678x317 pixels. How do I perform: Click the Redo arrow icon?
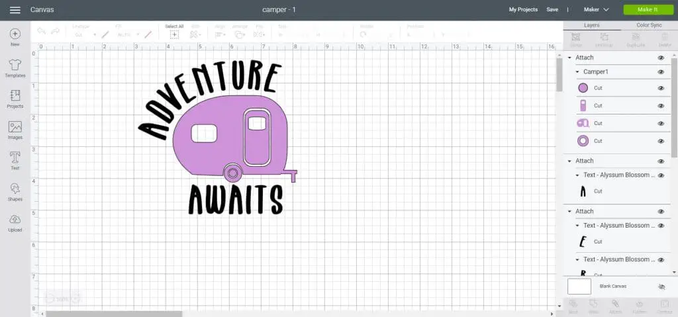pos(56,31)
